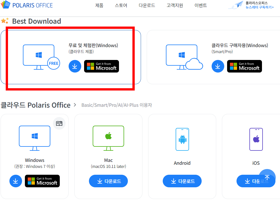Click the download arrow button for free trial version
280x201 pixels.
point(75,66)
